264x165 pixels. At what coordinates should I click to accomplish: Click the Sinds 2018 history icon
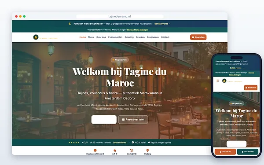point(132,150)
